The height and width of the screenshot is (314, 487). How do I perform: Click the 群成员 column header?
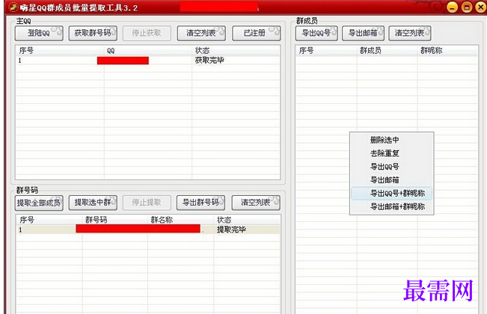pos(387,51)
